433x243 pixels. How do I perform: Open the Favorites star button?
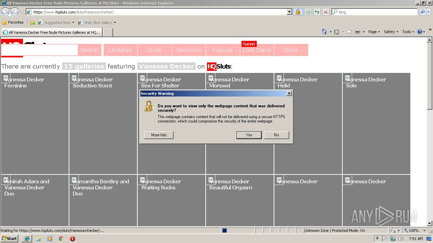pos(13,22)
